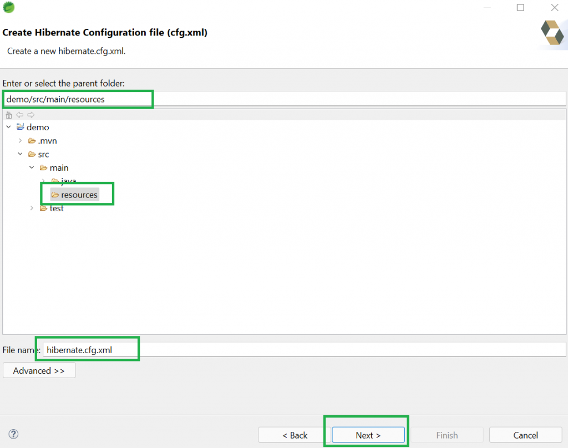Click the src folder icon
Screen dimensions: 568x448
click(x=32, y=154)
